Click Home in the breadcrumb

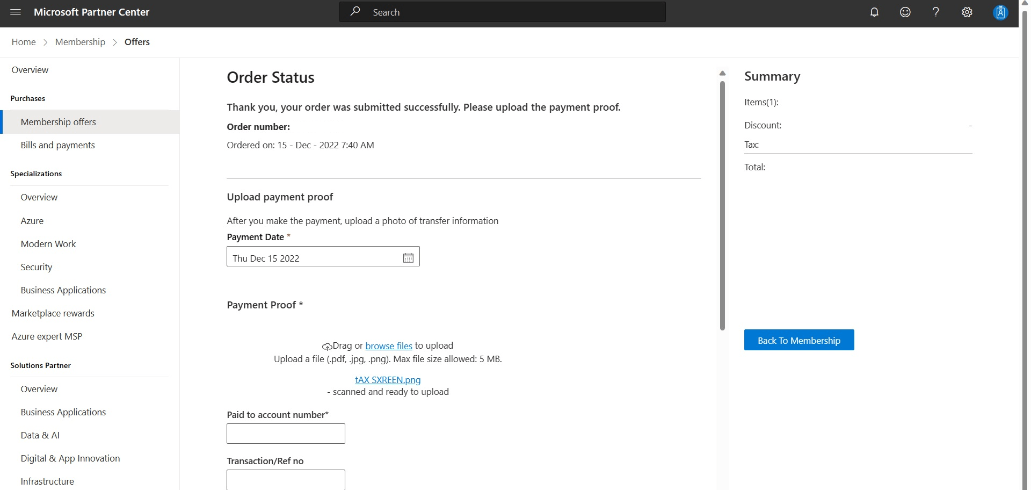(x=24, y=42)
